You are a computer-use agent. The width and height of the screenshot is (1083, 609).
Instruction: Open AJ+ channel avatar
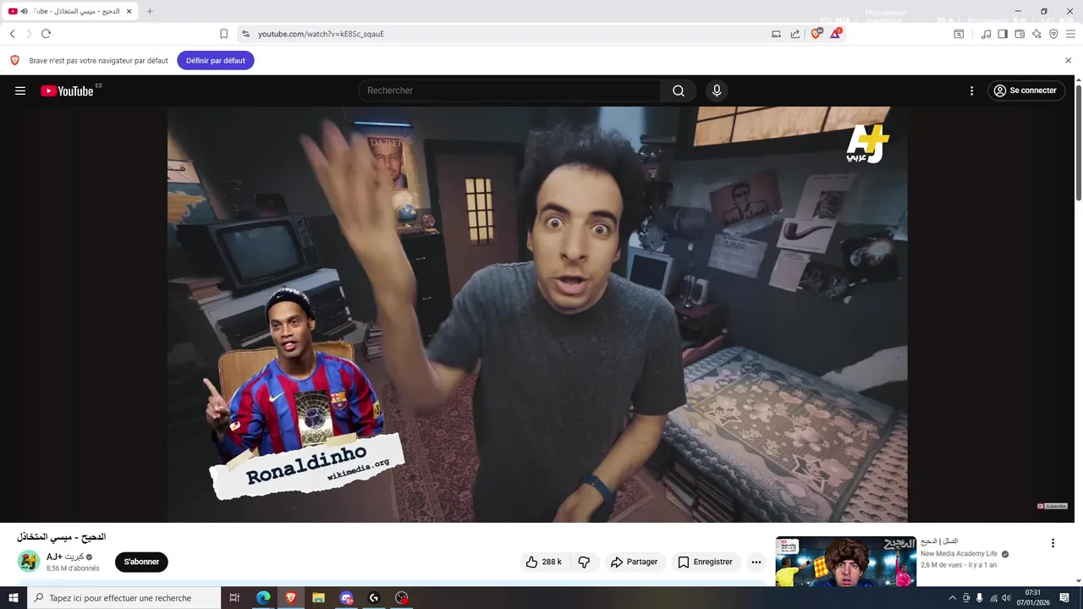point(29,562)
